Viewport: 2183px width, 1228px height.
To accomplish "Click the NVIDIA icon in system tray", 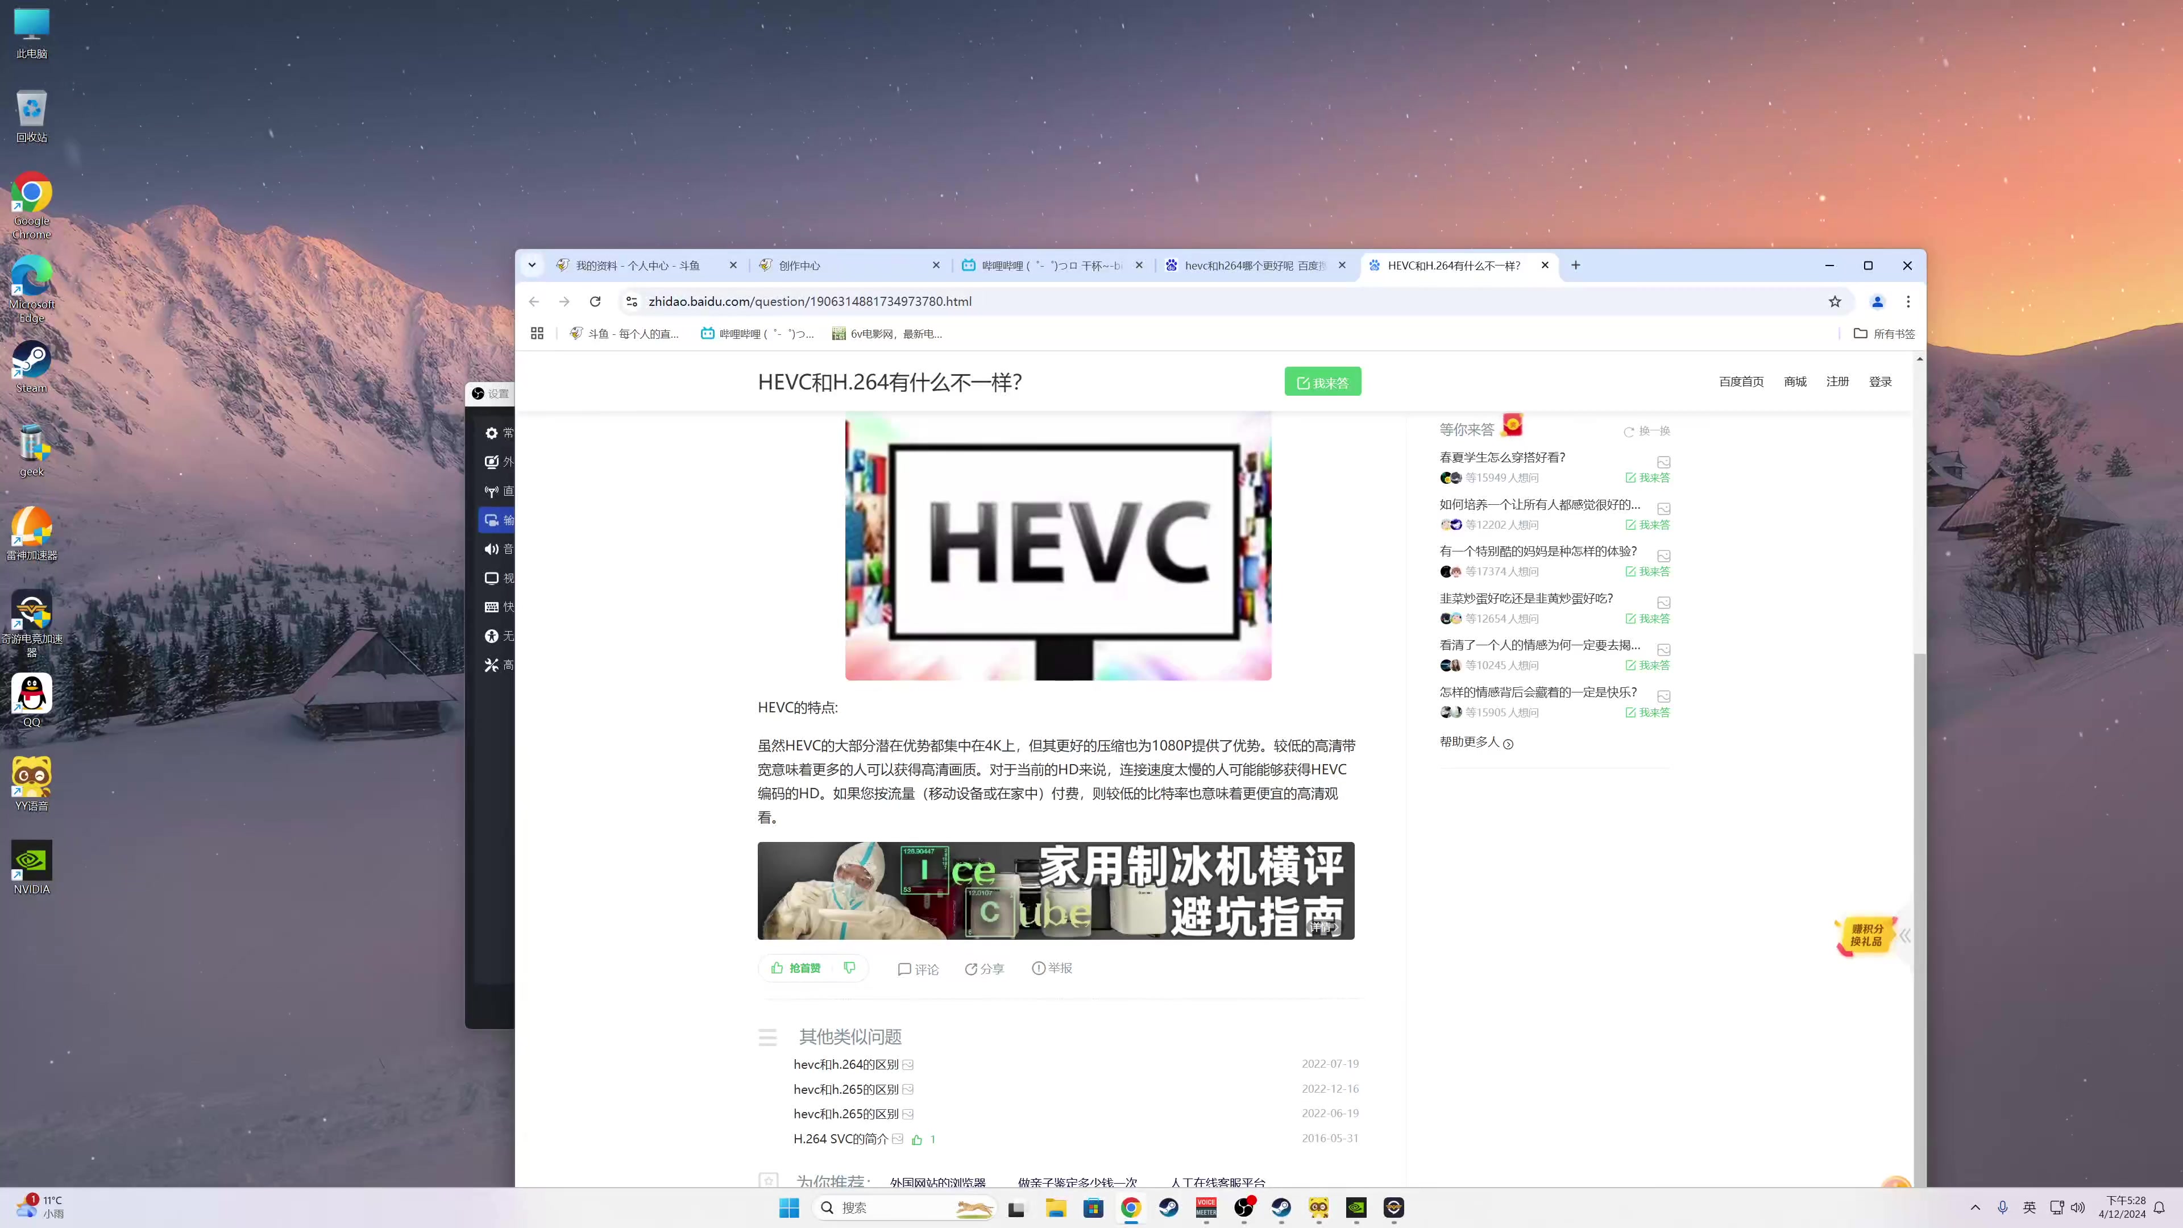I will coord(1358,1209).
